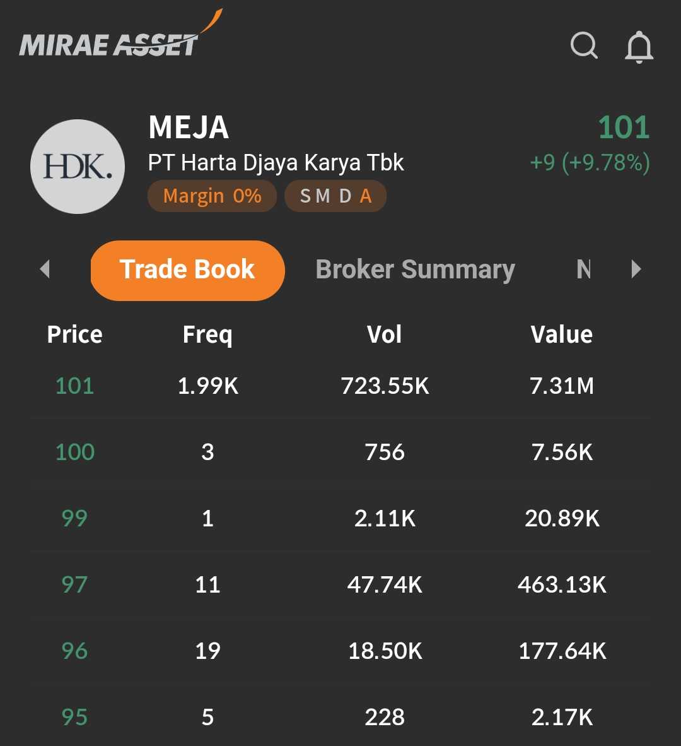
Task: Tap the Margin 0% badge
Action: [212, 196]
